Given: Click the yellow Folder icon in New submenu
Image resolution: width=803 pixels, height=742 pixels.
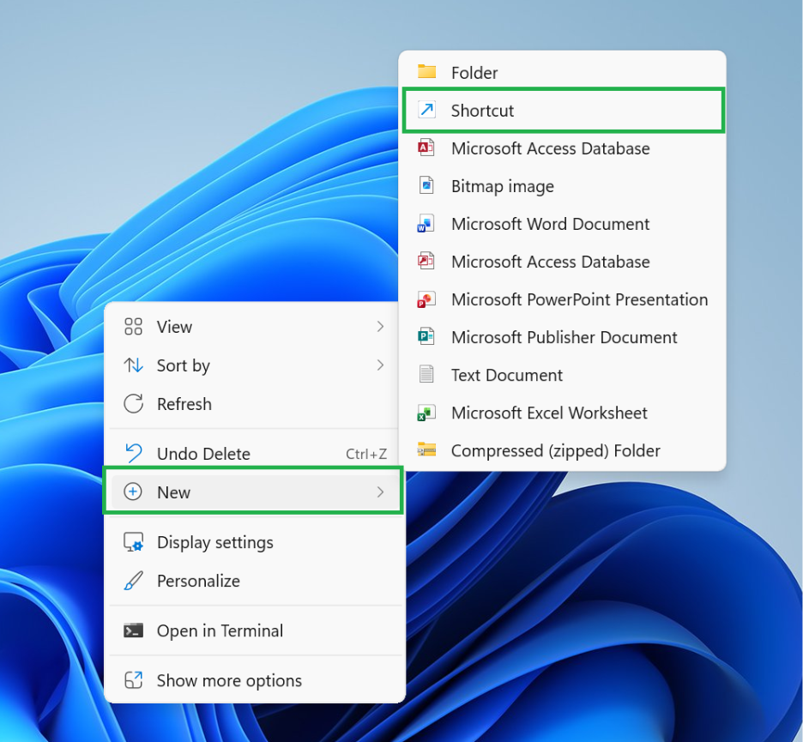Looking at the screenshot, I should tap(426, 72).
